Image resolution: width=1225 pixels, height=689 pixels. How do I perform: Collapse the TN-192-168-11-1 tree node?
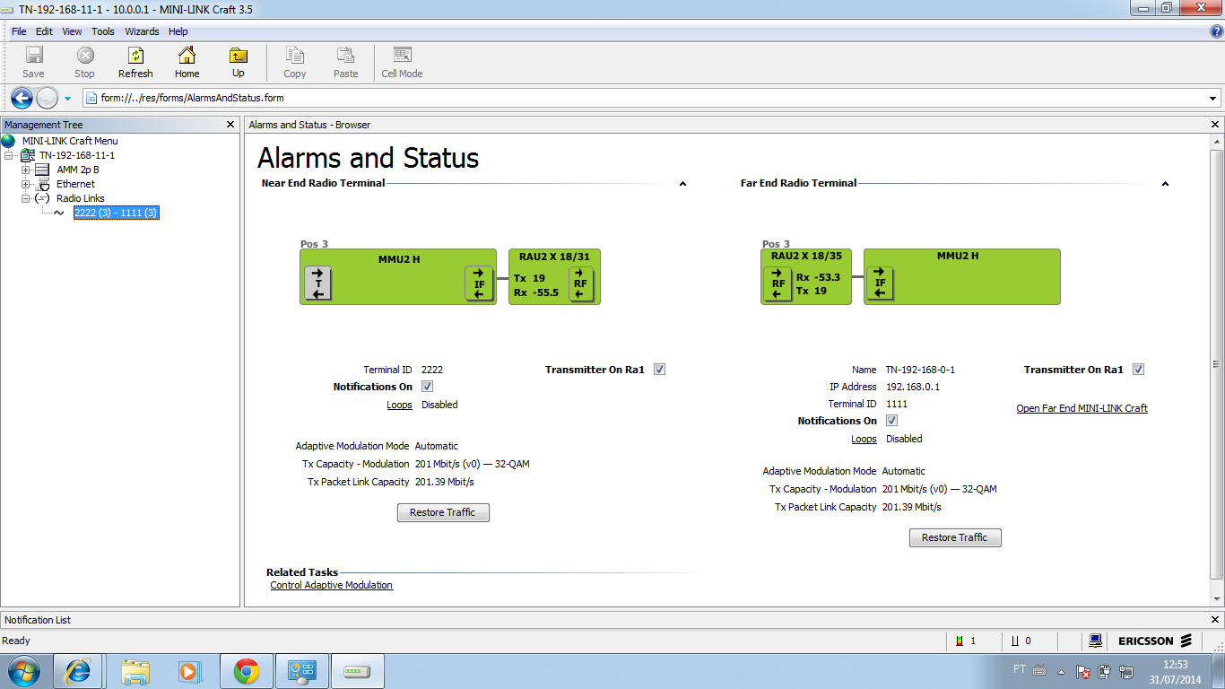click(x=9, y=155)
